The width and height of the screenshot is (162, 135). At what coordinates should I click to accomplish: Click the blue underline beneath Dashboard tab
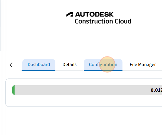pyautogui.click(x=39, y=70)
